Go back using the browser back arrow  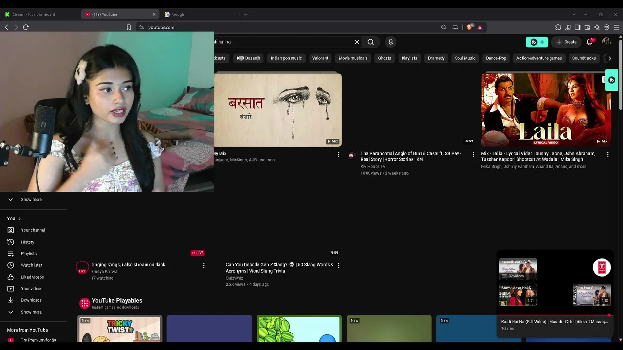6,27
